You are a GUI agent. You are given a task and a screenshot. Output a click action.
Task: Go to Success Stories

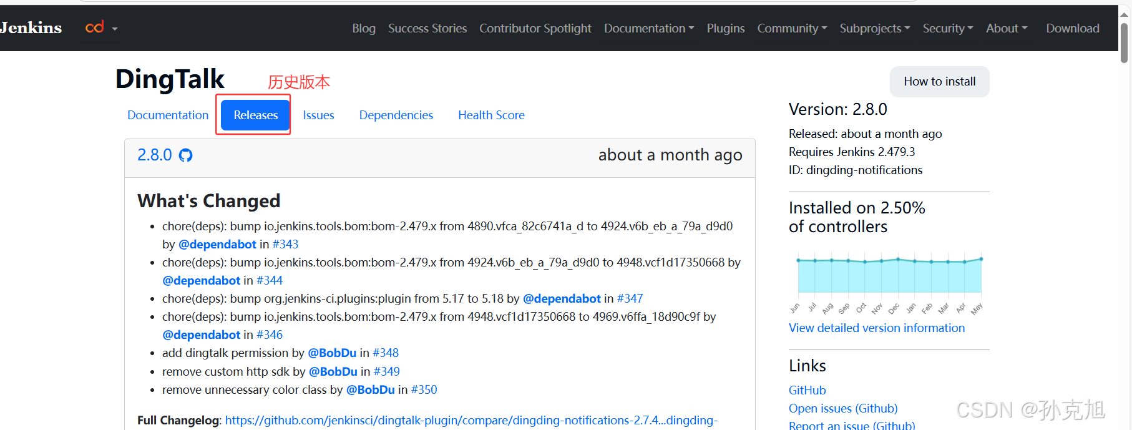click(x=427, y=28)
